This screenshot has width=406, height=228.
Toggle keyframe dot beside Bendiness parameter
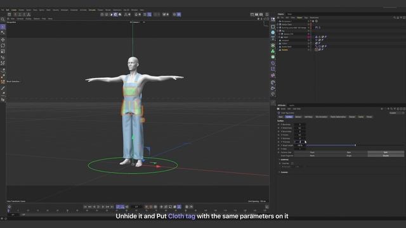[279, 124]
